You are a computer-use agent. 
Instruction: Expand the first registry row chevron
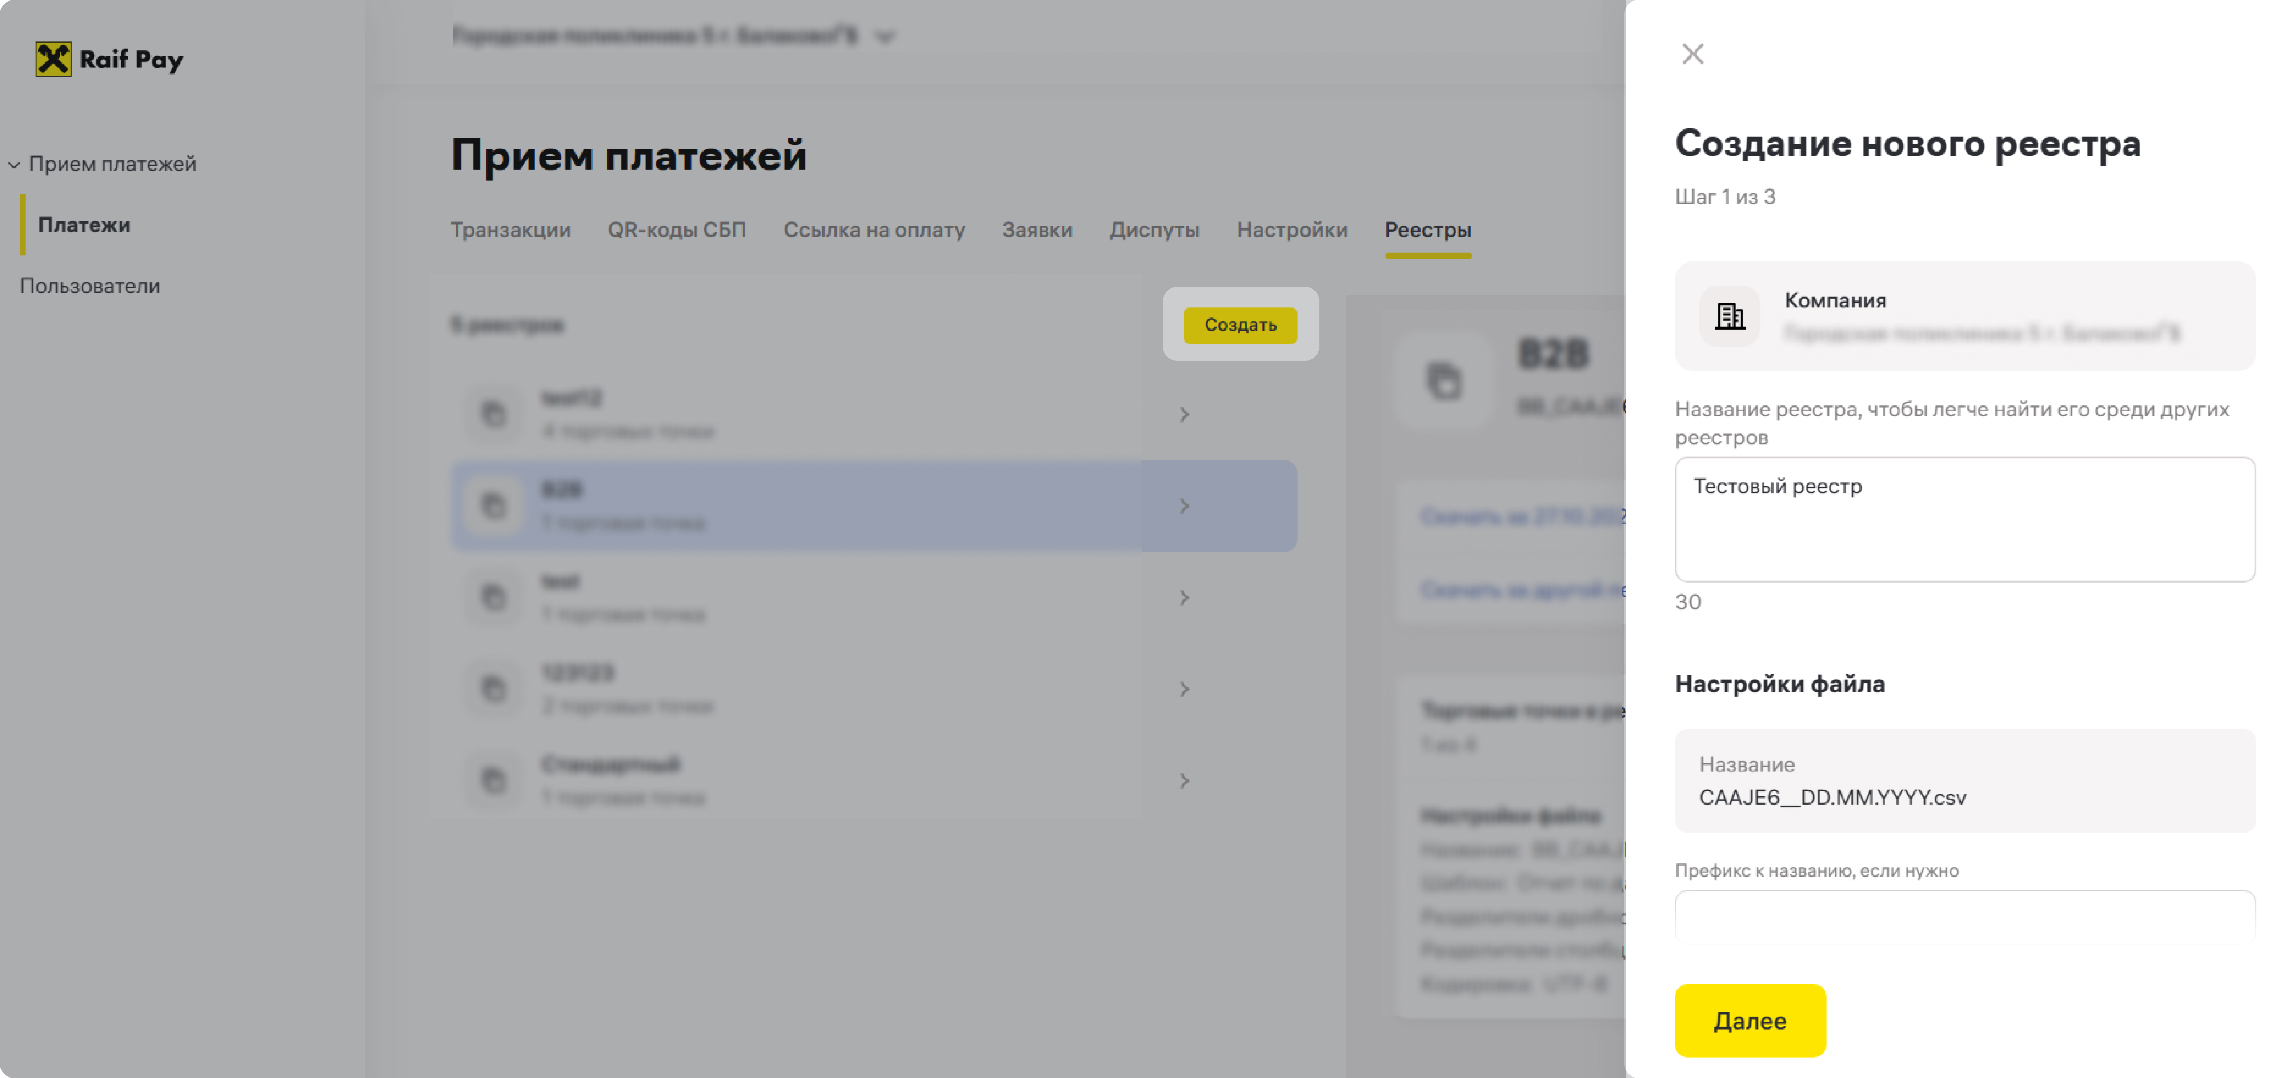[1184, 414]
